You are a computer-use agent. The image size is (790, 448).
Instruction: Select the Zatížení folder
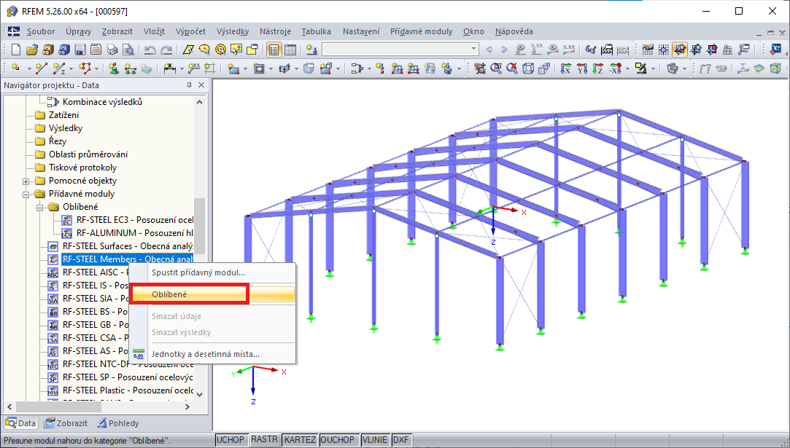point(63,115)
